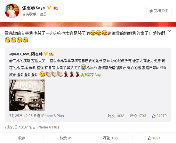Toggle the 互相关注 follow button
Screen dimensions: 176x144
pos(159,11)
